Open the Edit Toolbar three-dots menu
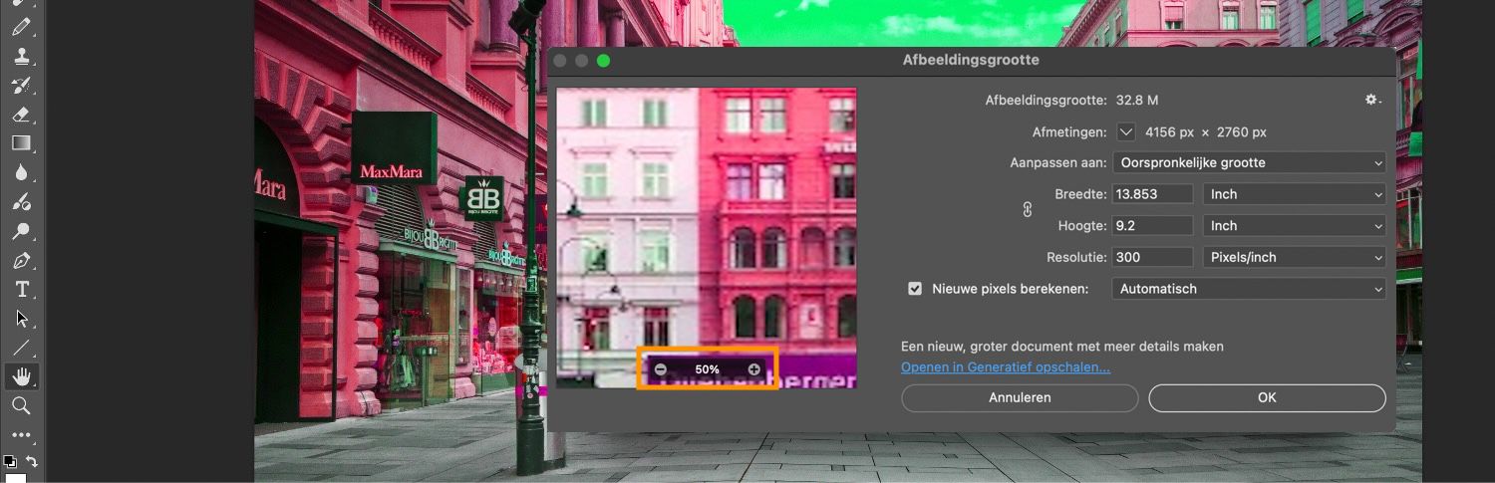1495x483 pixels. pos(21,435)
